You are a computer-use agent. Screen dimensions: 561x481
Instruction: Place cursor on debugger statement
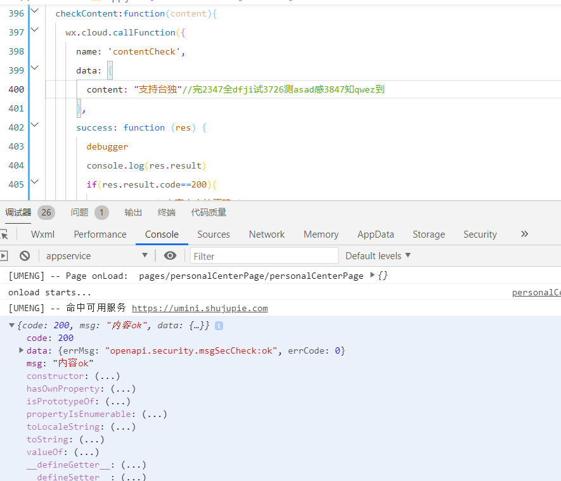pos(107,146)
